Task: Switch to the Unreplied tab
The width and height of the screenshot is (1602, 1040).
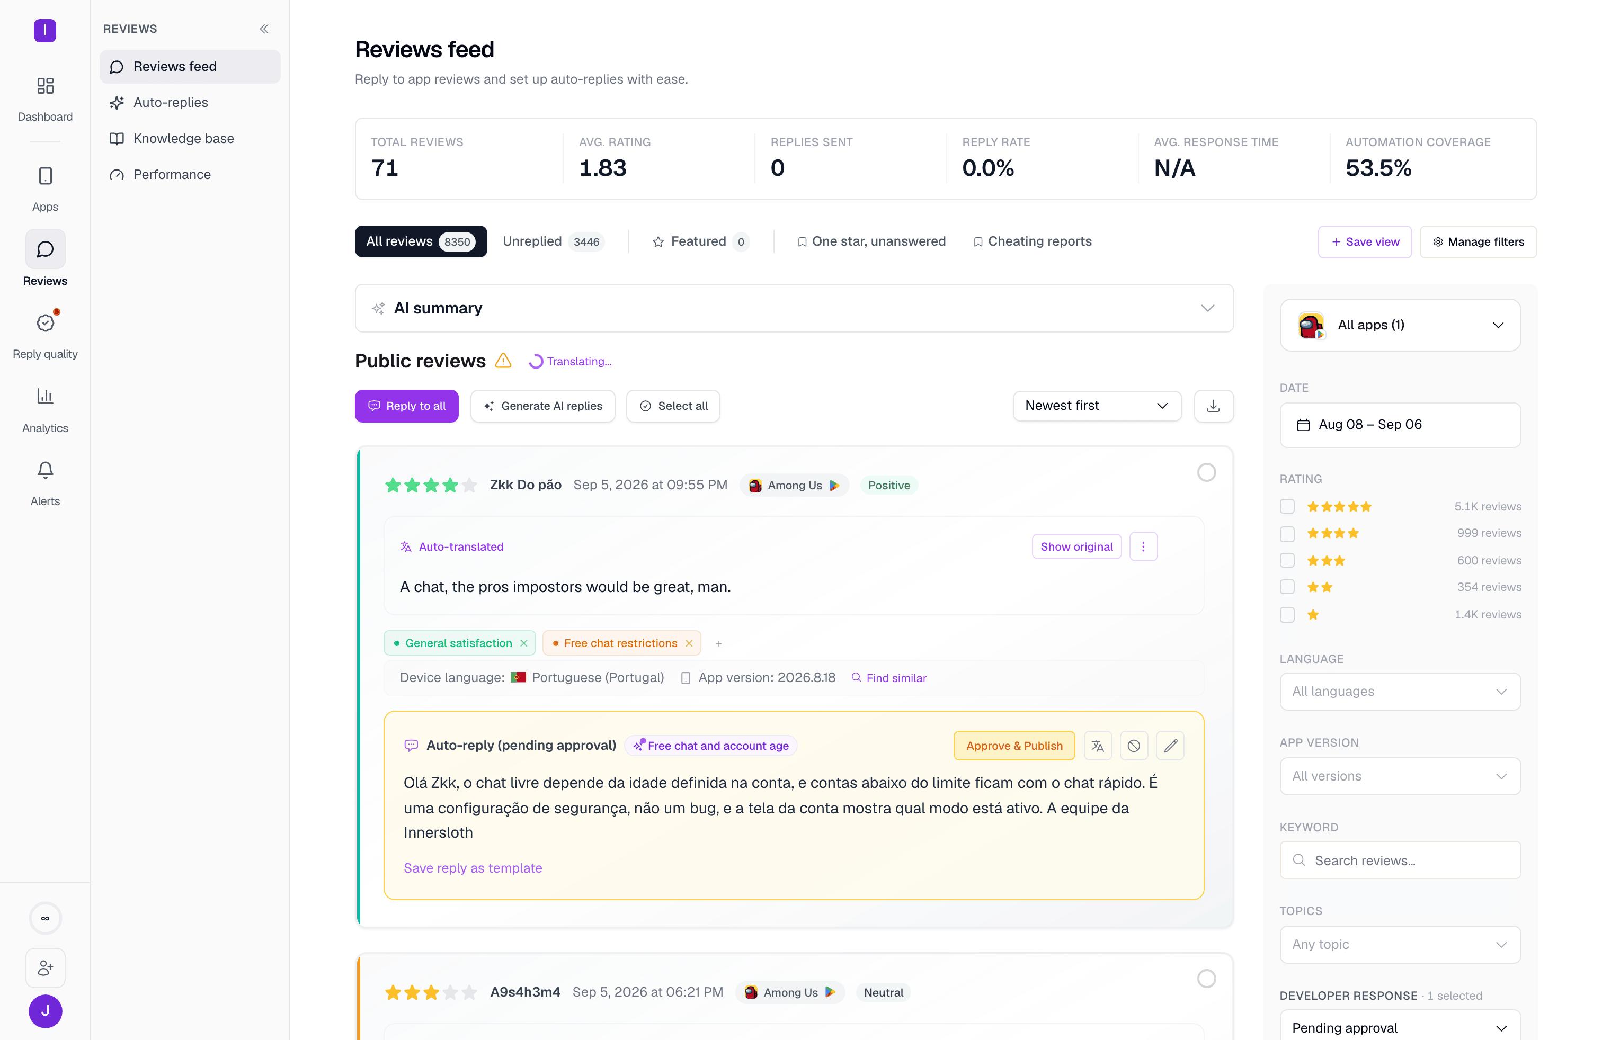Action: [x=553, y=241]
